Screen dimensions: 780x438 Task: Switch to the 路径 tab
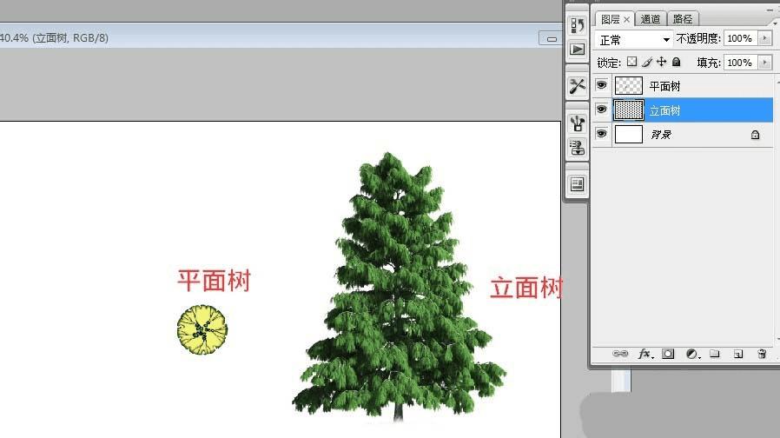click(683, 19)
